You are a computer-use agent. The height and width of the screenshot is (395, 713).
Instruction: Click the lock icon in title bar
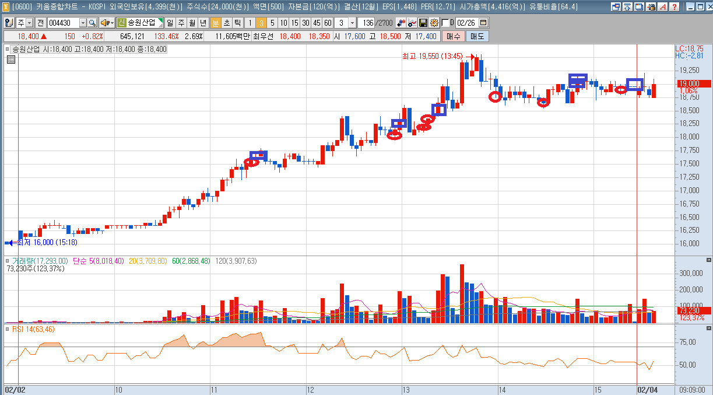pyautogui.click(x=650, y=7)
